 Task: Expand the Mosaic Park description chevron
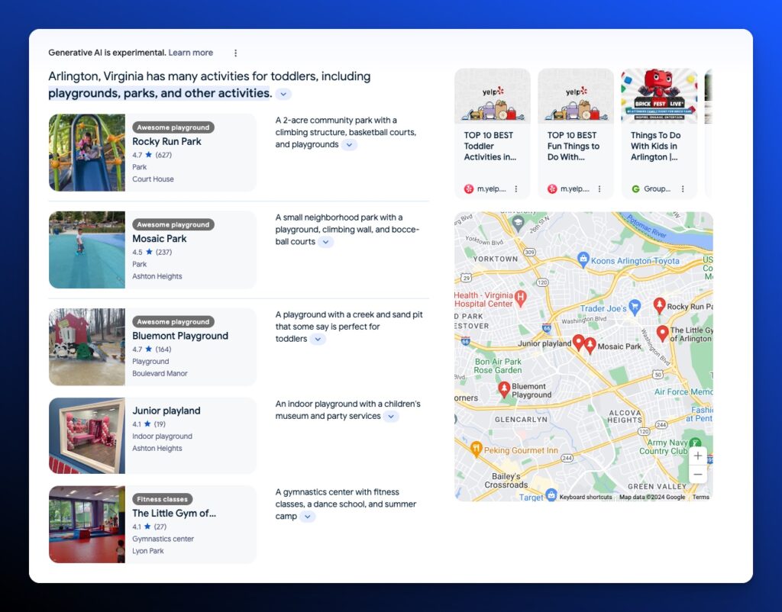click(326, 242)
